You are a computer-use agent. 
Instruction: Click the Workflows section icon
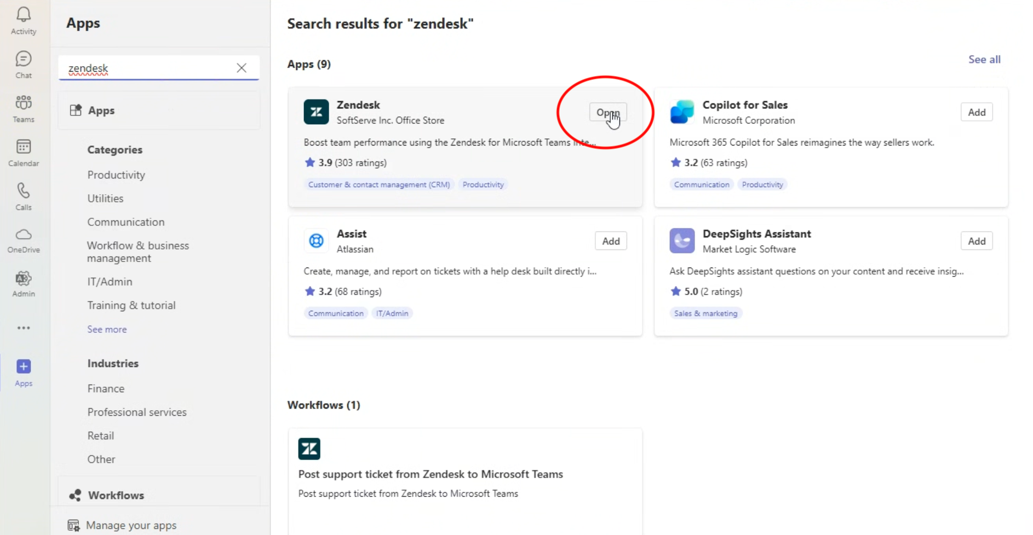pos(75,495)
